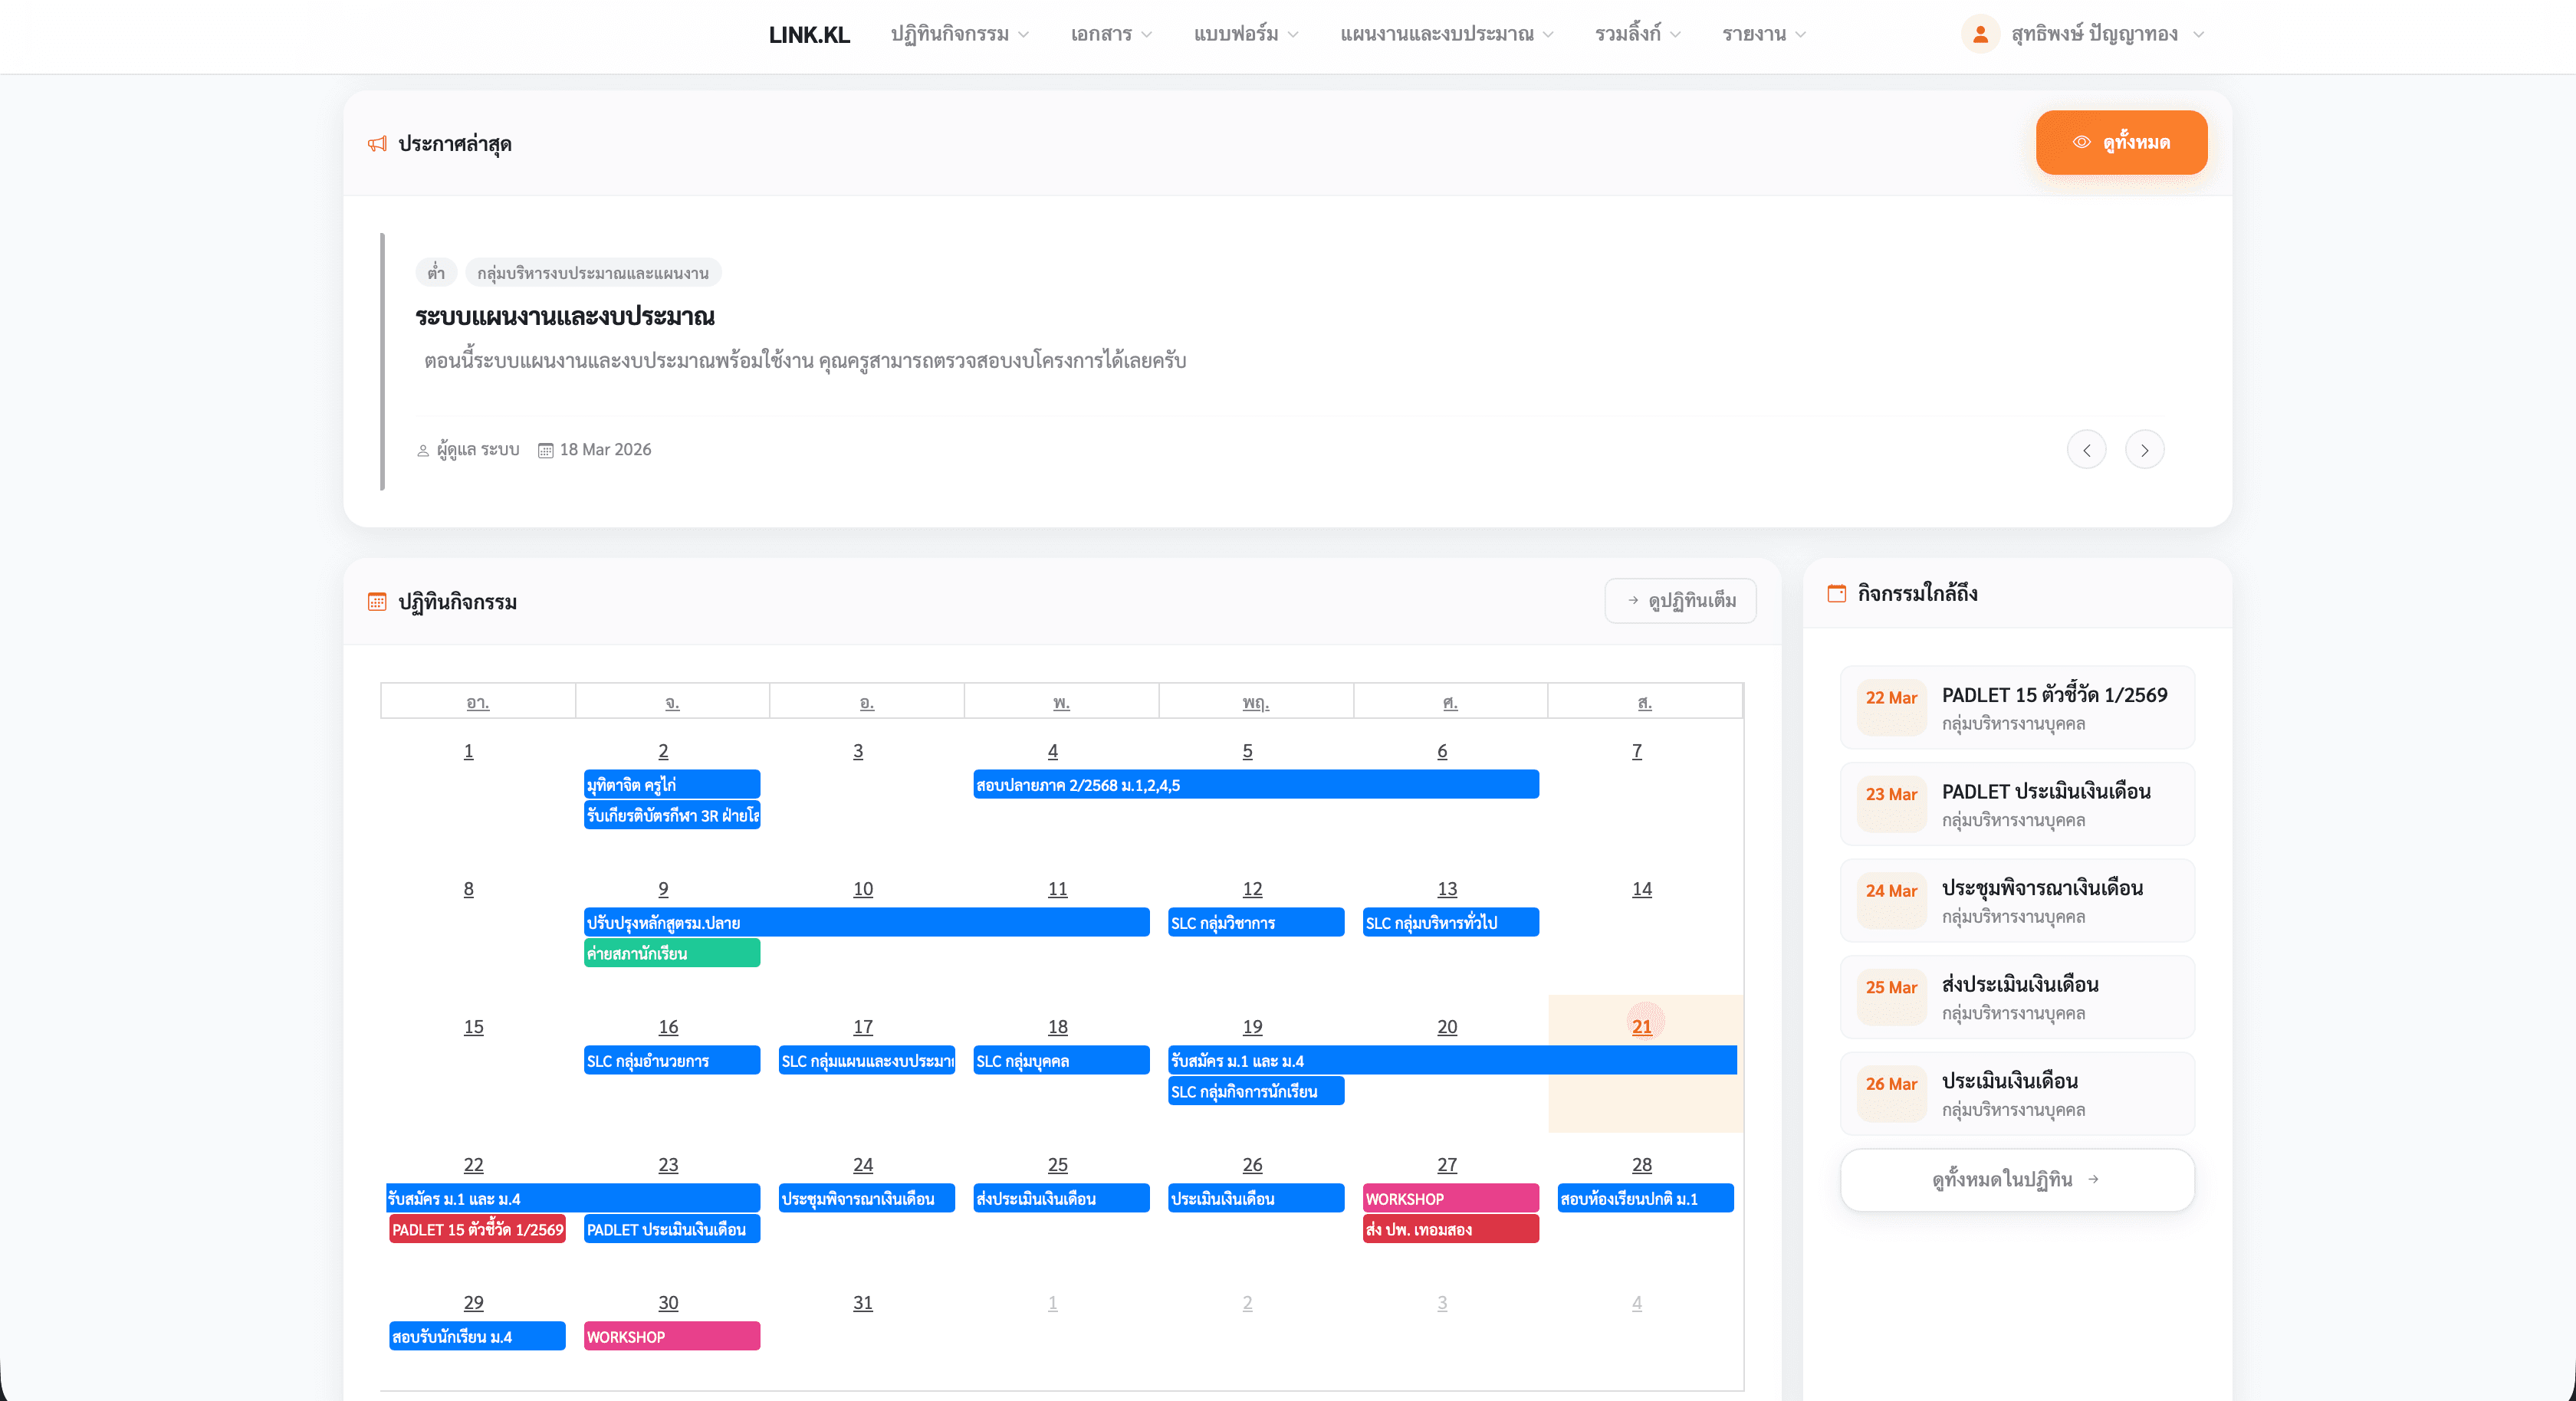This screenshot has height=1401, width=2576.
Task: Click calendar icon beside 18 Mar 2026
Action: [545, 451]
